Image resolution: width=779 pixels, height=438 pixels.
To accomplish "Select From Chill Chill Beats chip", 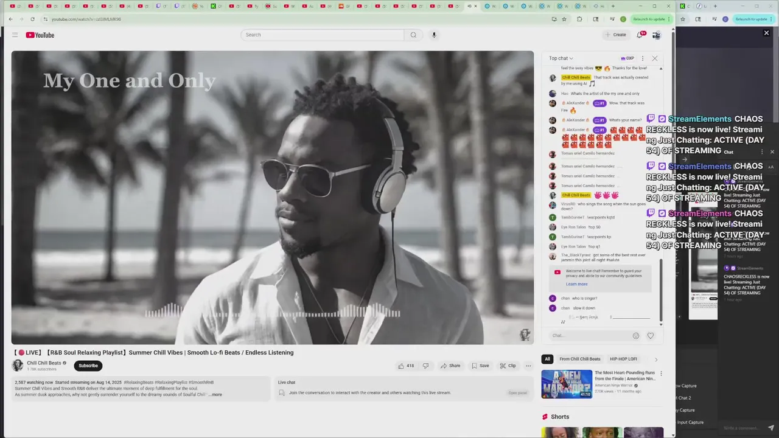I will pos(580,359).
